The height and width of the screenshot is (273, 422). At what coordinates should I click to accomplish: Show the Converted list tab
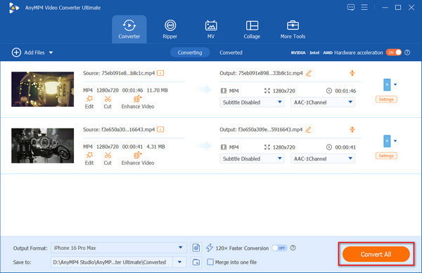point(231,53)
